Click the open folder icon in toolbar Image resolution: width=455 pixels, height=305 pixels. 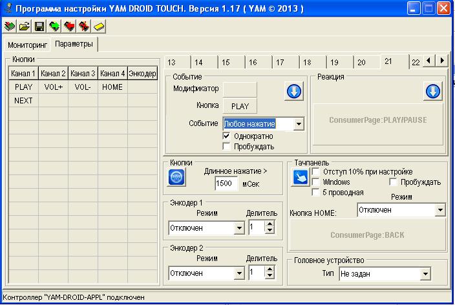pyautogui.click(x=25, y=26)
